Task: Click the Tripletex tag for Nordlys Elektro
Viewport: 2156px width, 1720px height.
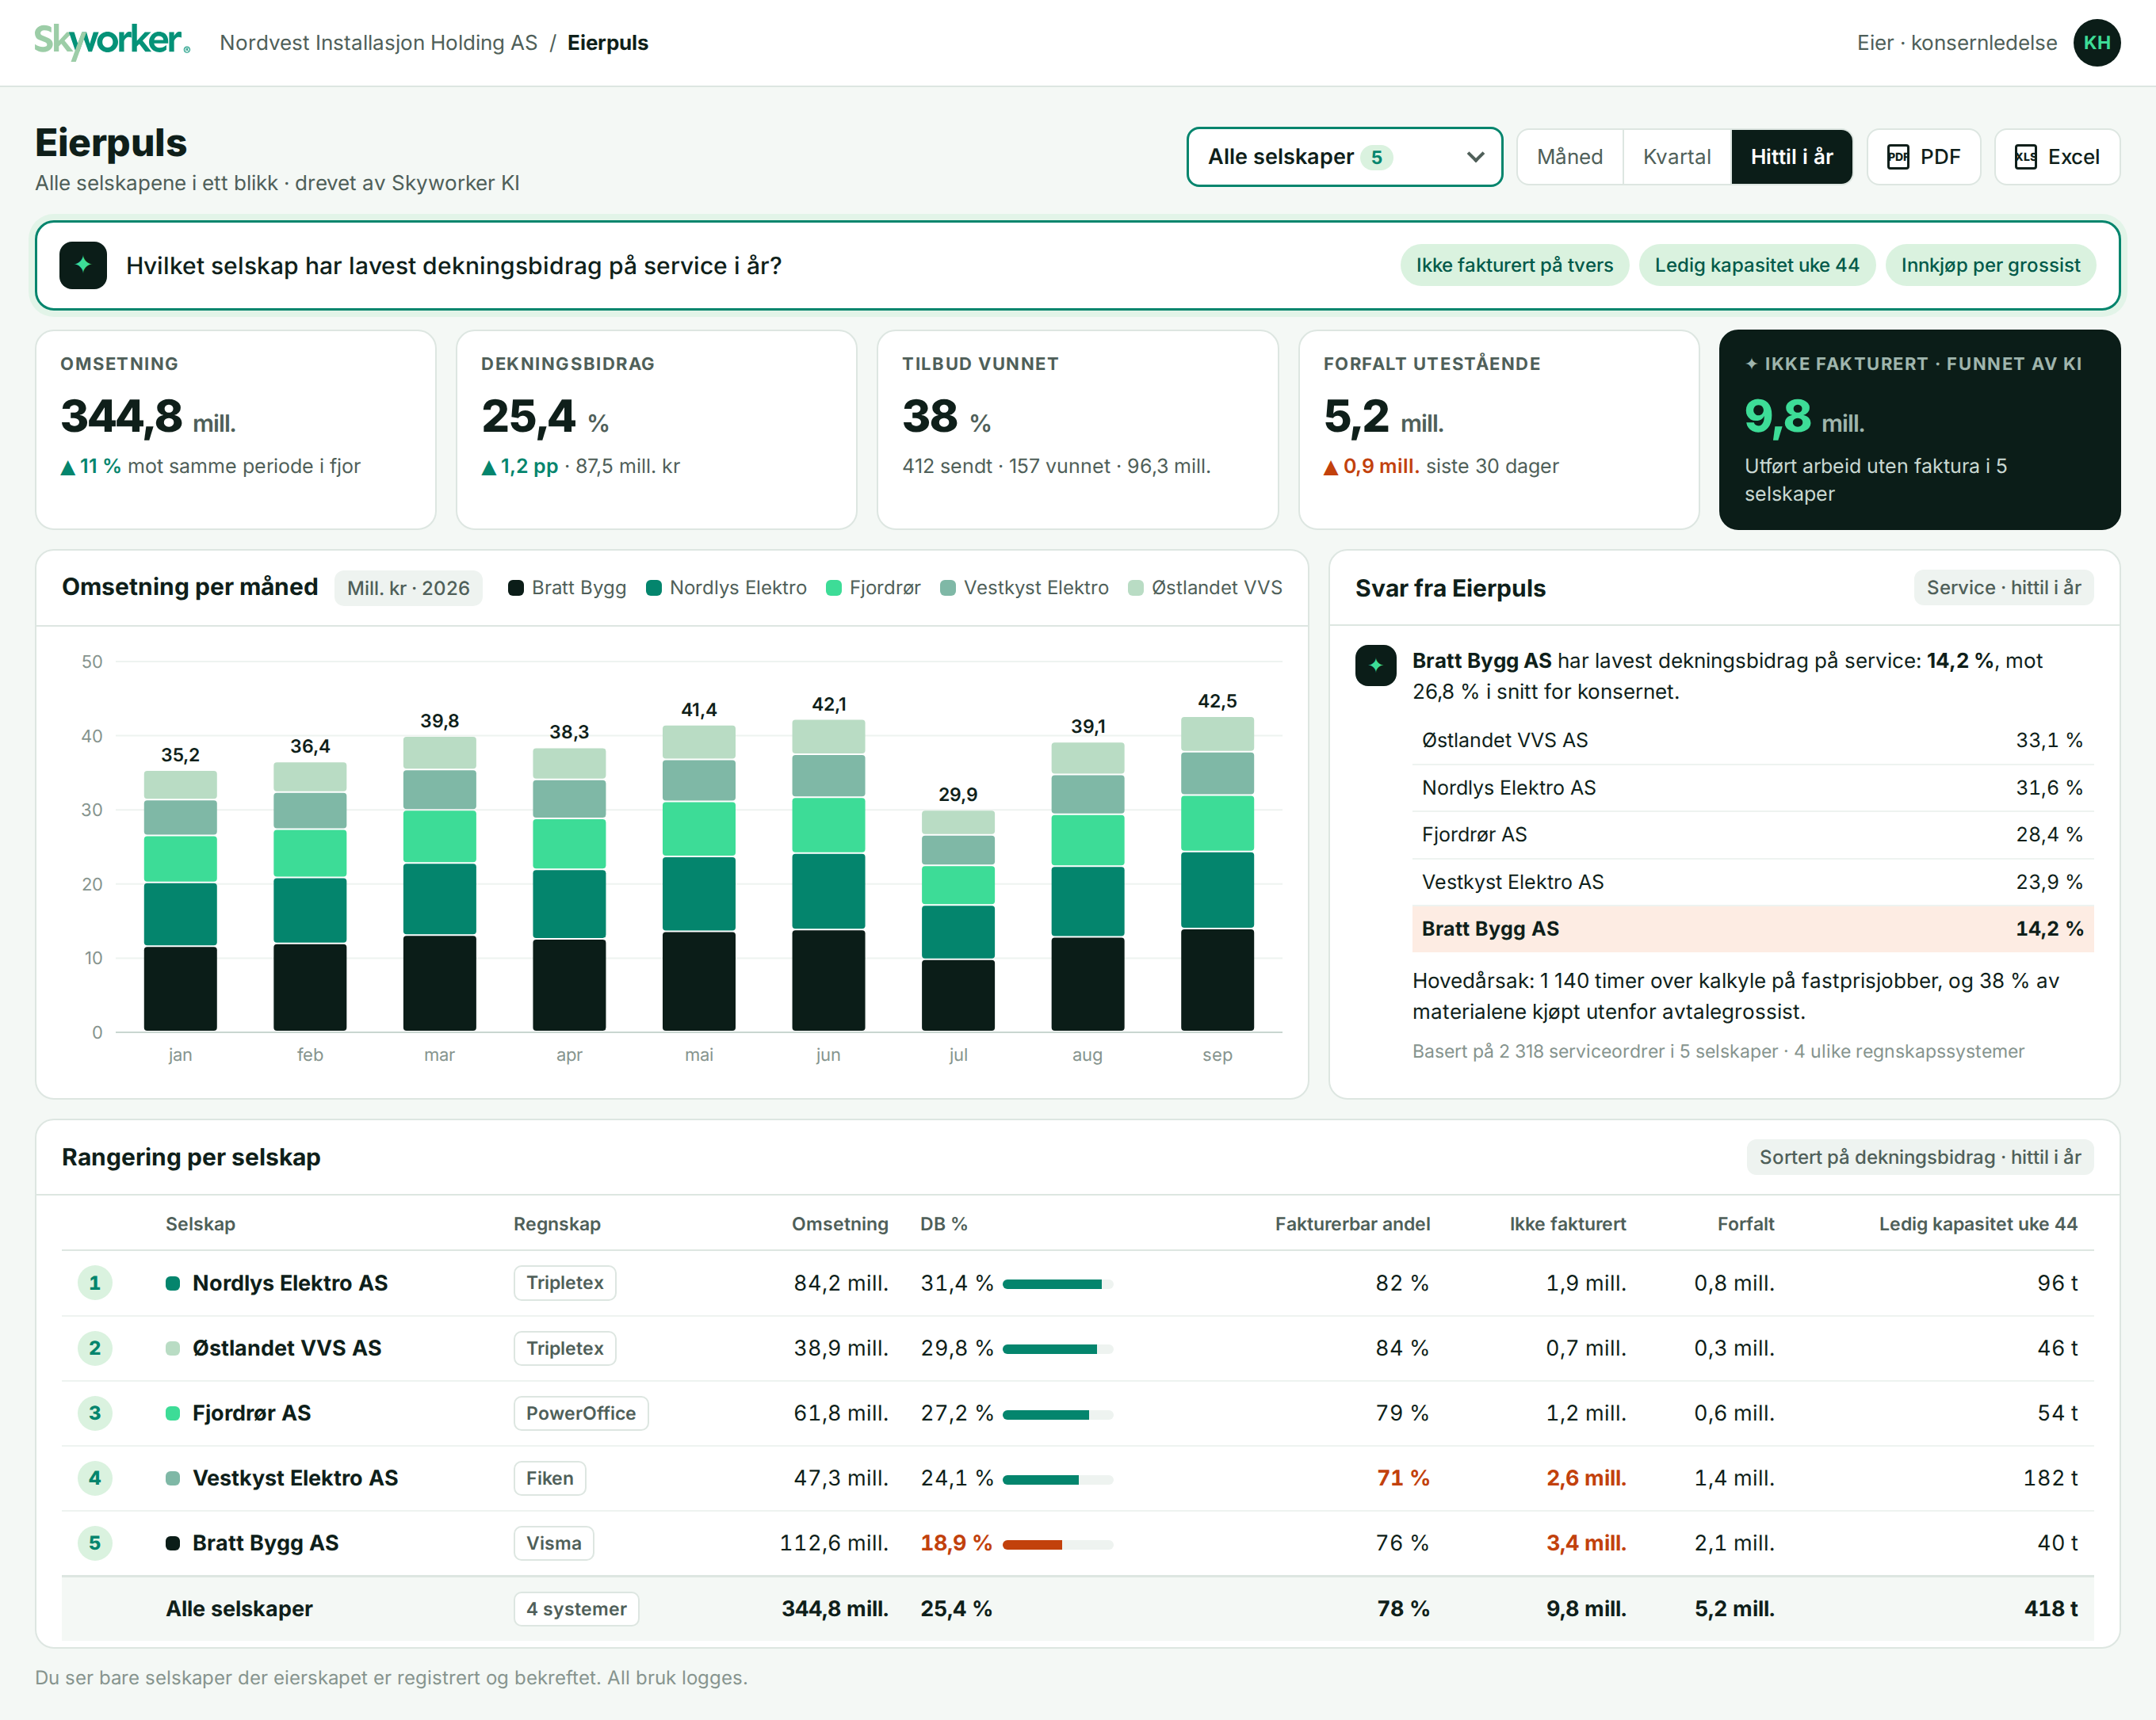Action: (x=565, y=1282)
